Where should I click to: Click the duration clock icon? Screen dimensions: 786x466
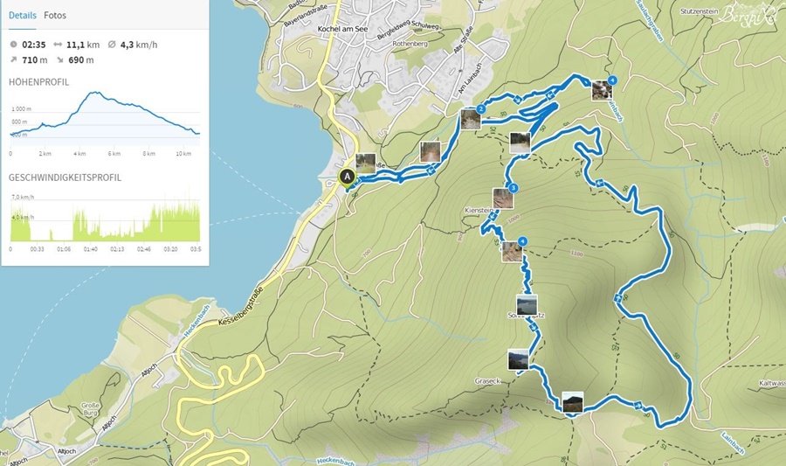tap(13, 45)
